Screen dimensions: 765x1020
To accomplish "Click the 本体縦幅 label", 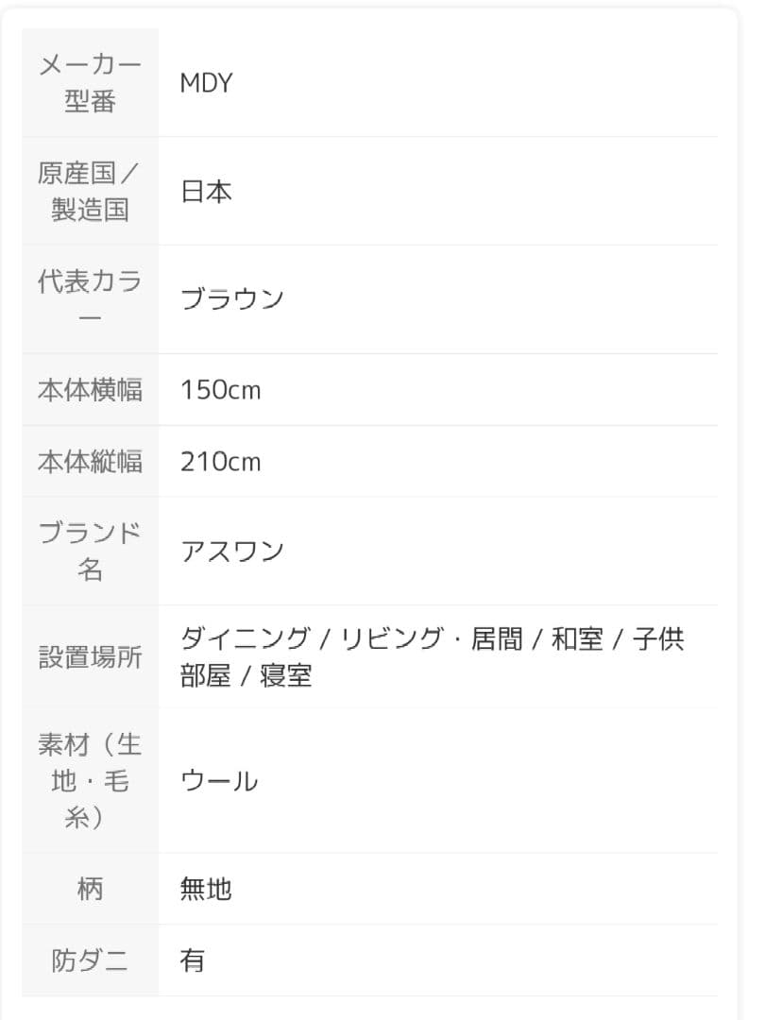I will coord(90,462).
